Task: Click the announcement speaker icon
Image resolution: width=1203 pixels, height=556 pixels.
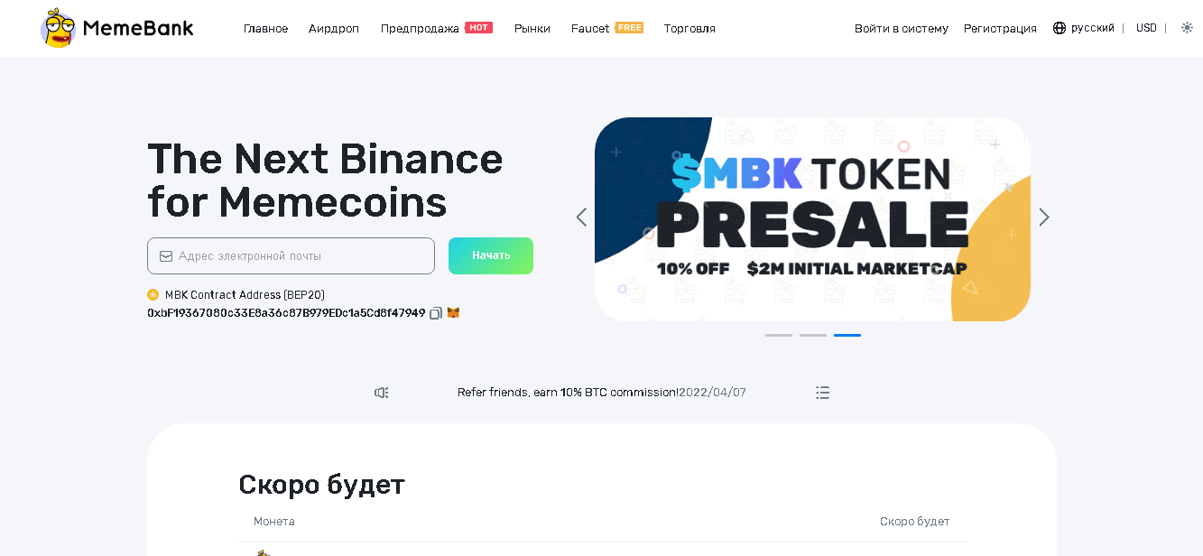Action: [382, 393]
